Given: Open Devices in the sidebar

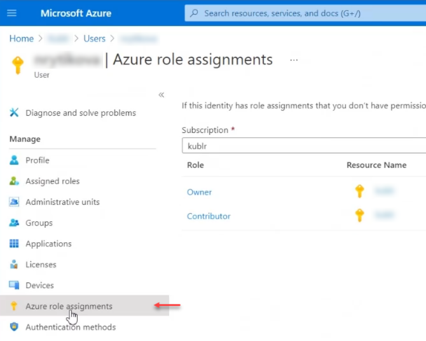Looking at the screenshot, I should click(x=39, y=285).
